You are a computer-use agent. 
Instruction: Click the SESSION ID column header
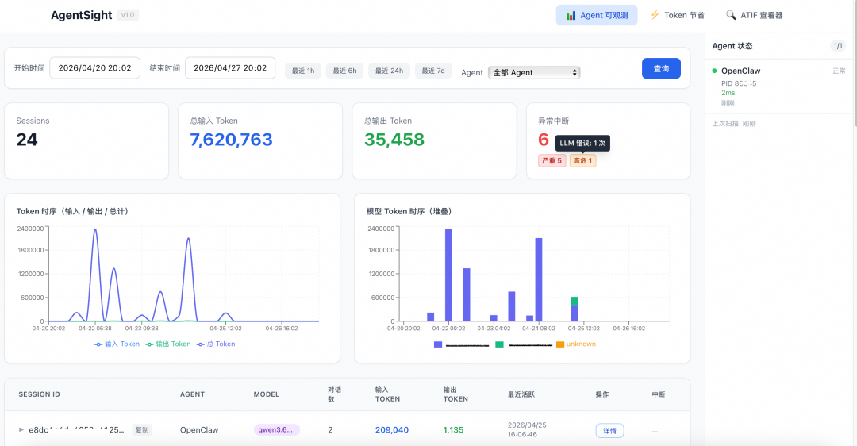pyautogui.click(x=40, y=394)
